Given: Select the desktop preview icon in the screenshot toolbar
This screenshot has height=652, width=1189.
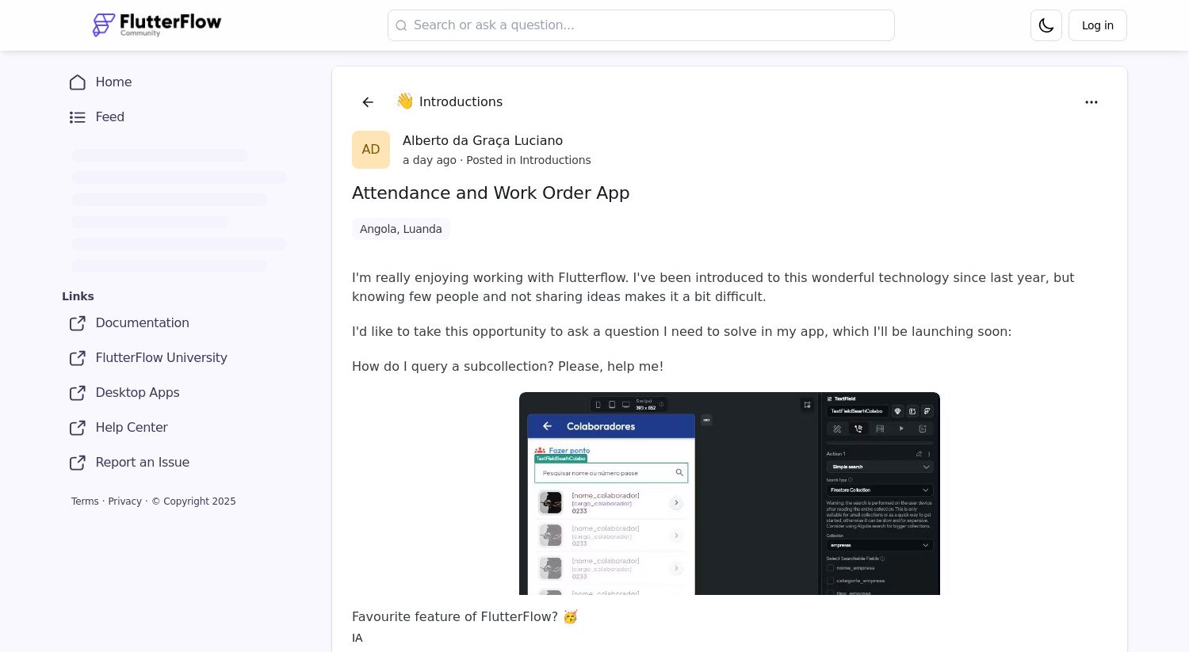Looking at the screenshot, I should [x=626, y=405].
